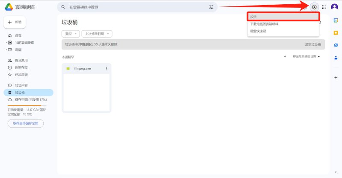The image size is (342, 178).
Task: Open the 上次修改日期 filter dropdown
Action: coord(97,34)
